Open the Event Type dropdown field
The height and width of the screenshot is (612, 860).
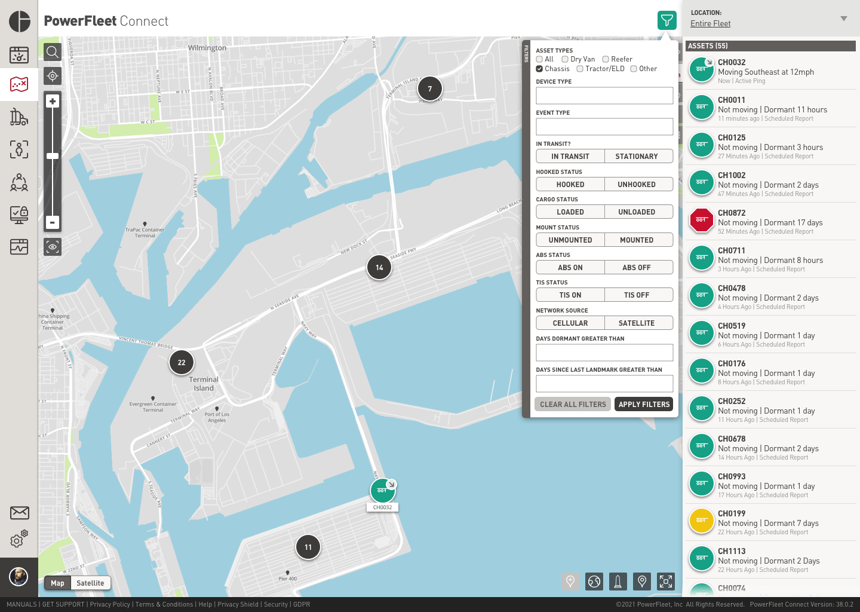604,127
